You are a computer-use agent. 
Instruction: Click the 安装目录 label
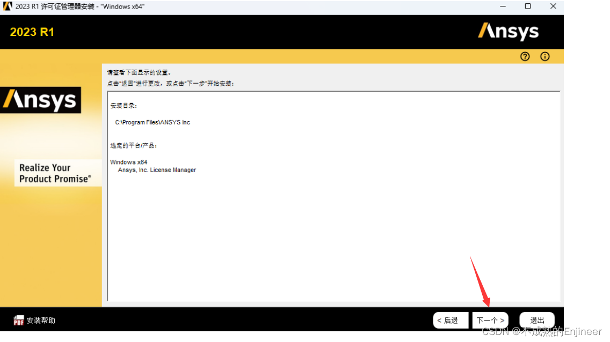point(124,106)
